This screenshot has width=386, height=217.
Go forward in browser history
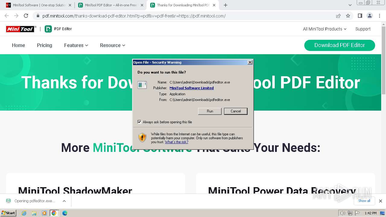pos(16,16)
